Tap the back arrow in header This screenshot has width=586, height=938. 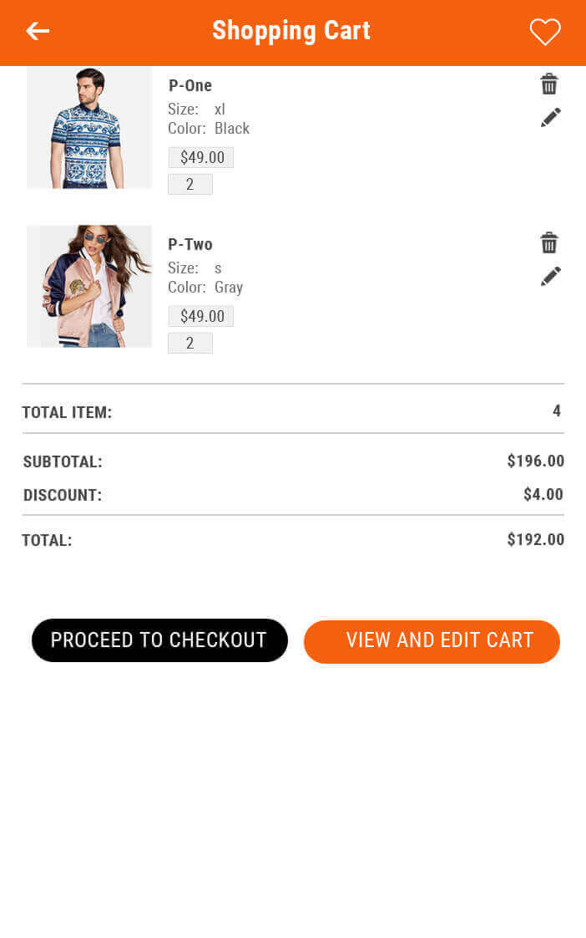click(x=38, y=32)
